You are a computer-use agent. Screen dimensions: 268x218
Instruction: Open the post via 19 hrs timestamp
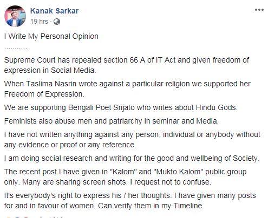click(39, 22)
